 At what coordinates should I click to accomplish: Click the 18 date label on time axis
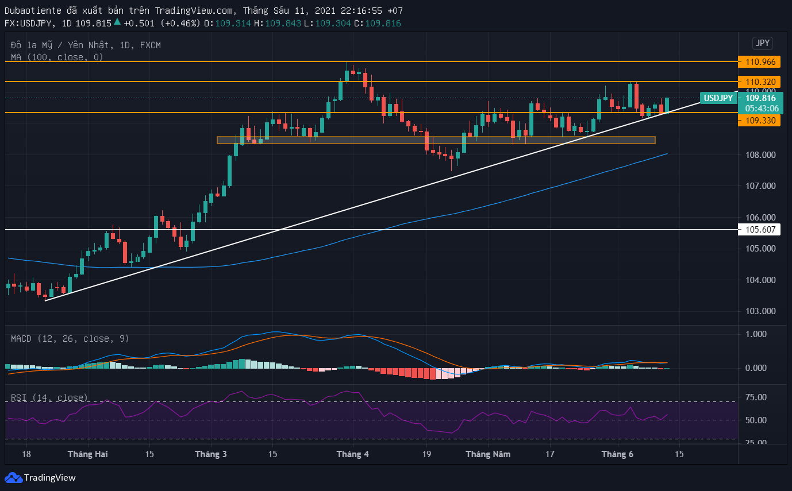click(x=26, y=454)
